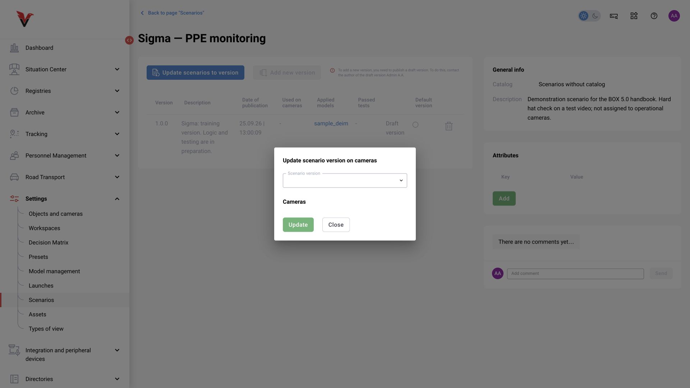Collapse the Settings section chevron
Image resolution: width=690 pixels, height=388 pixels.
coord(117,199)
